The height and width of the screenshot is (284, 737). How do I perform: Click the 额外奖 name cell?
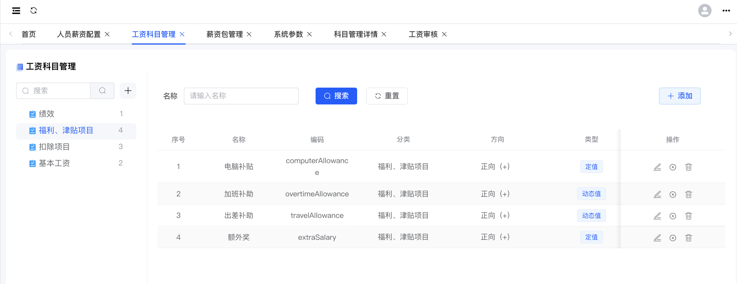(239, 237)
